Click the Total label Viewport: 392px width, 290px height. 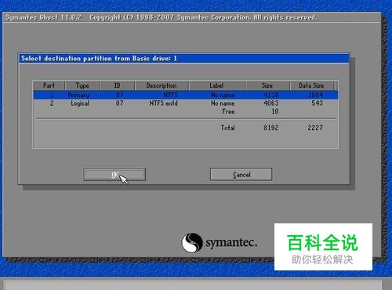(x=228, y=128)
